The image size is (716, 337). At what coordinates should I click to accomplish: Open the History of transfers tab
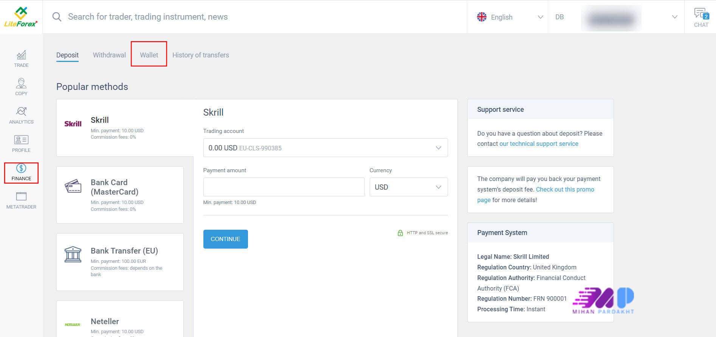(x=200, y=55)
